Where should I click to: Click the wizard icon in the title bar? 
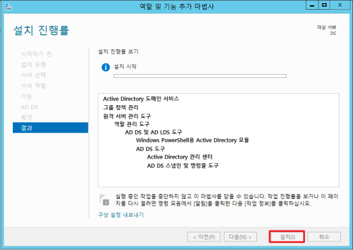[8, 7]
